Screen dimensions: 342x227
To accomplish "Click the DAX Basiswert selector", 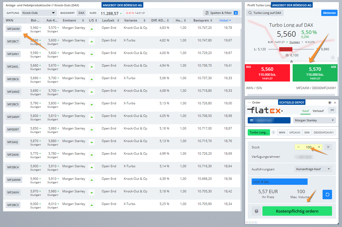I will point(81,13).
